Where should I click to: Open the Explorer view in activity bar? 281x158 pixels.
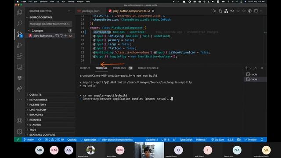(19, 12)
